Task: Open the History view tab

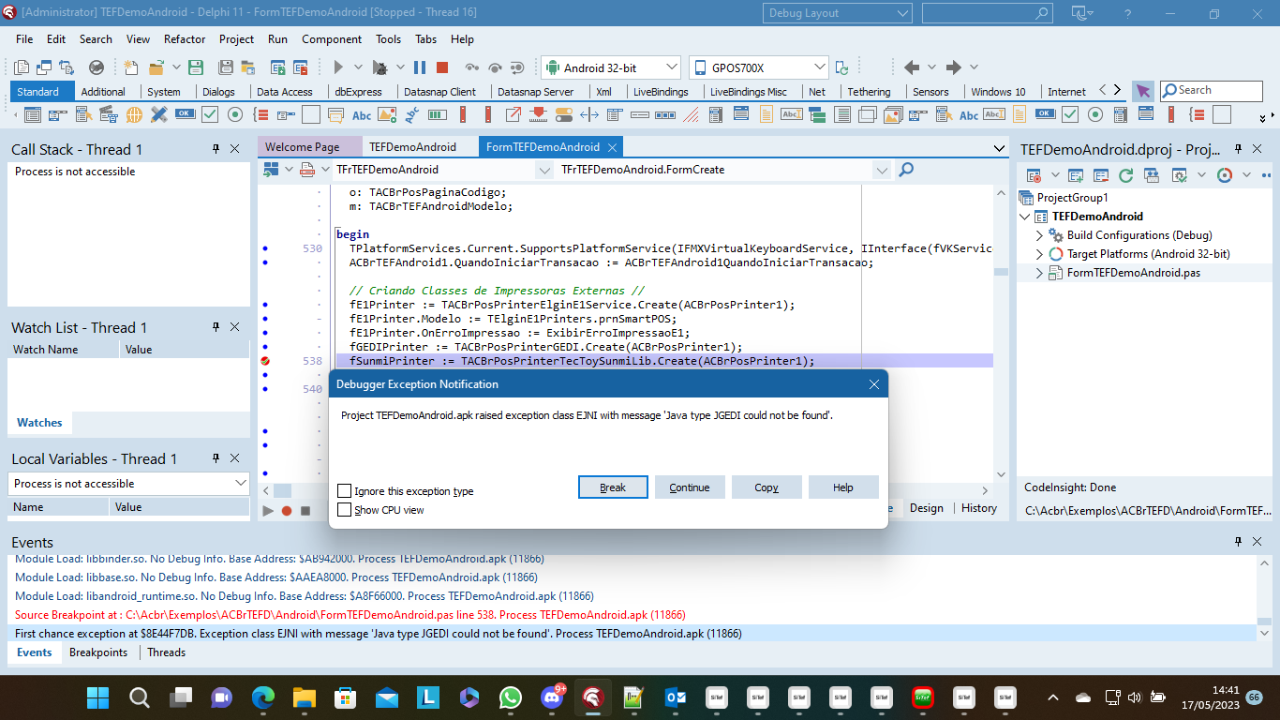Action: point(979,508)
